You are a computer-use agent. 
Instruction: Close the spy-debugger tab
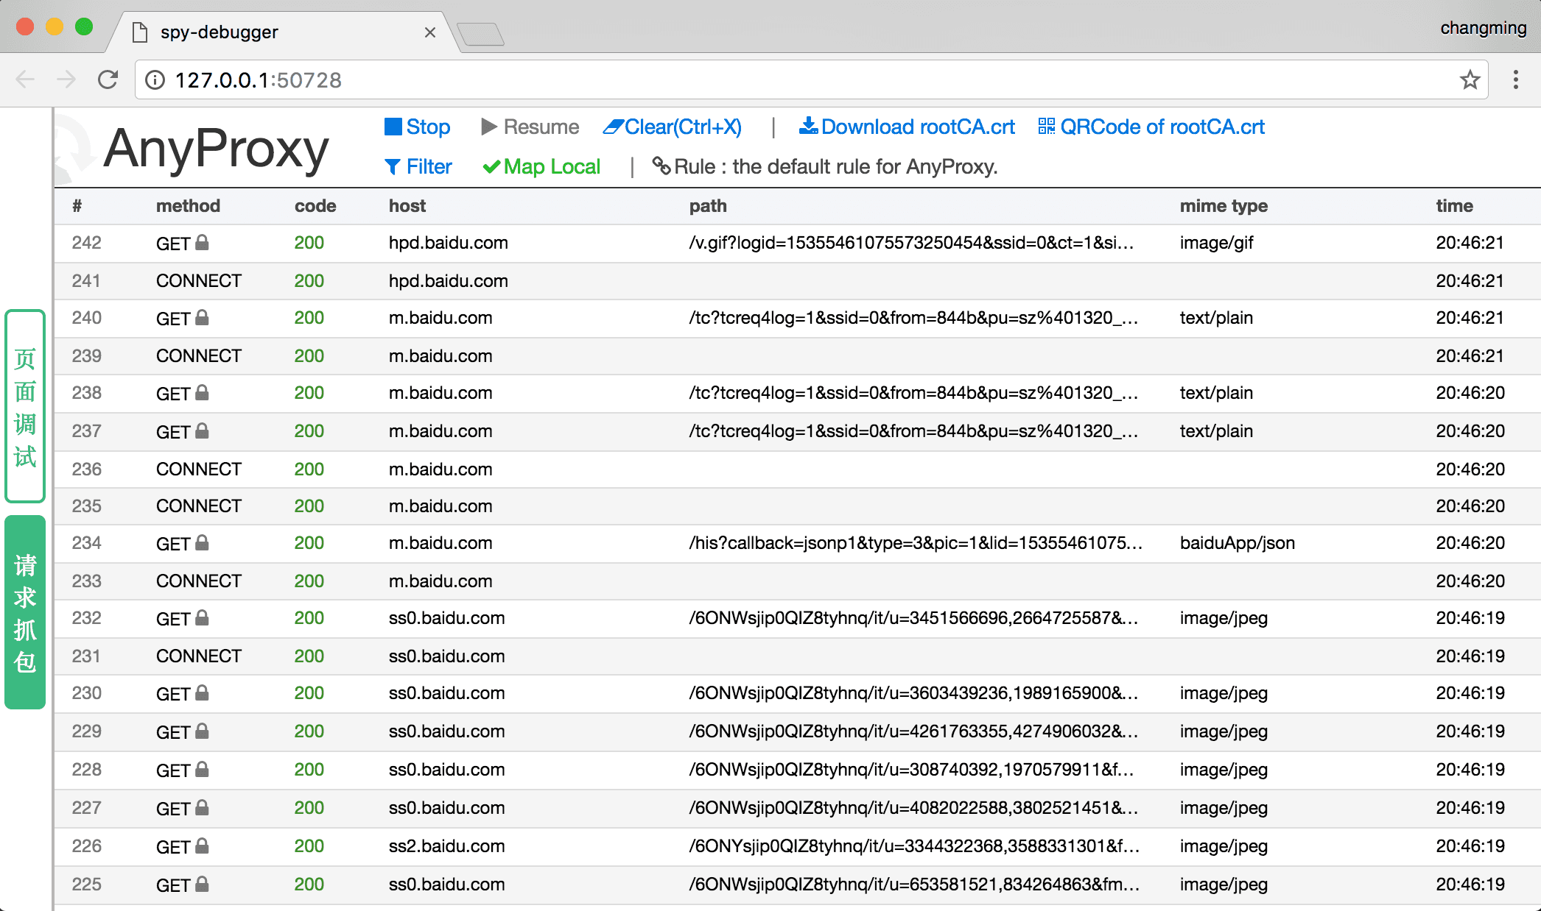point(430,32)
